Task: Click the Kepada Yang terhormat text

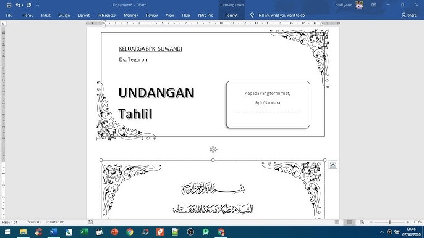Action: (267, 93)
